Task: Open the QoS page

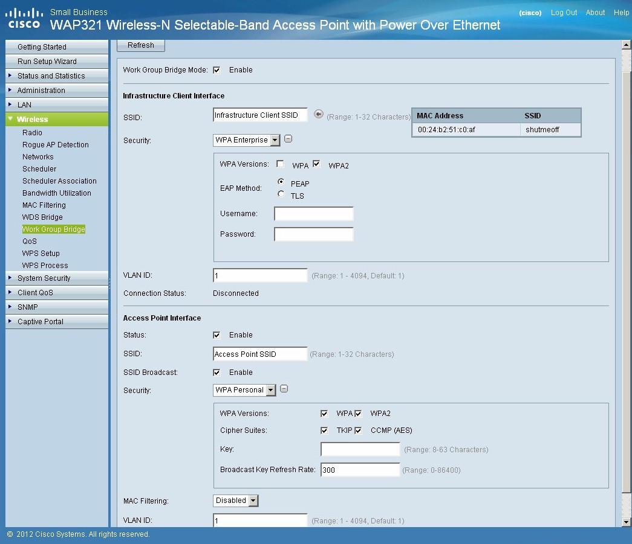Action: [30, 242]
